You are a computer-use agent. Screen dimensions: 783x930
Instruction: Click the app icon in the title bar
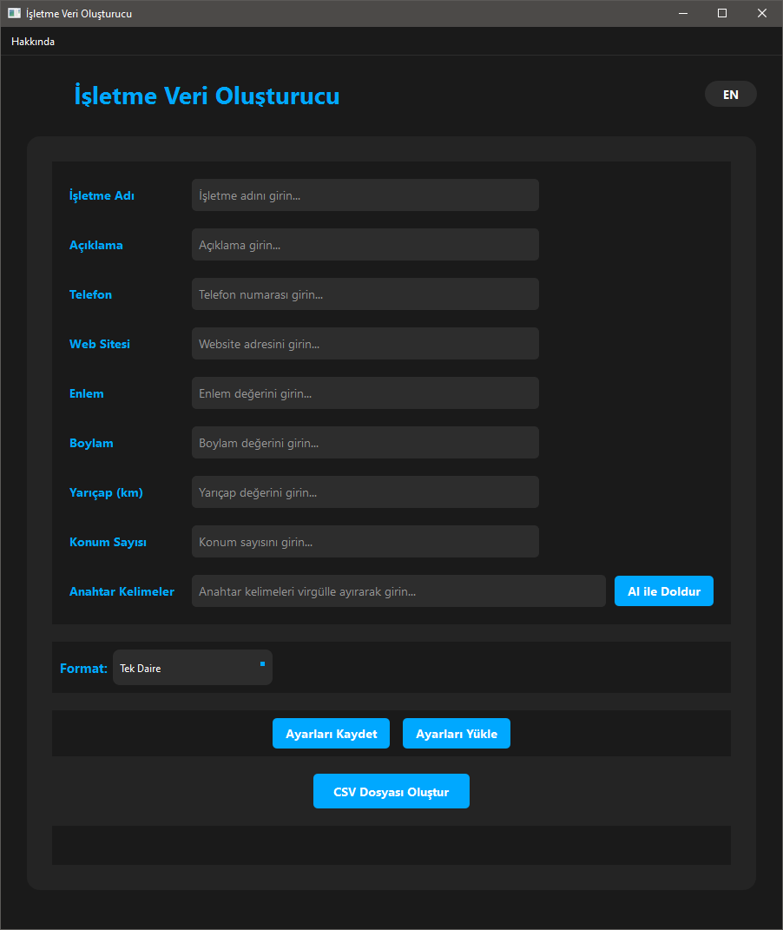(14, 13)
